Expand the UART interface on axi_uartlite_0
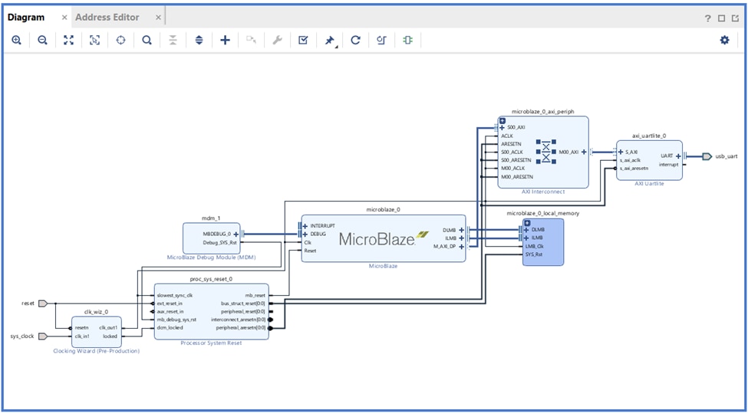Screen dimensions: 748x413 click(x=678, y=156)
